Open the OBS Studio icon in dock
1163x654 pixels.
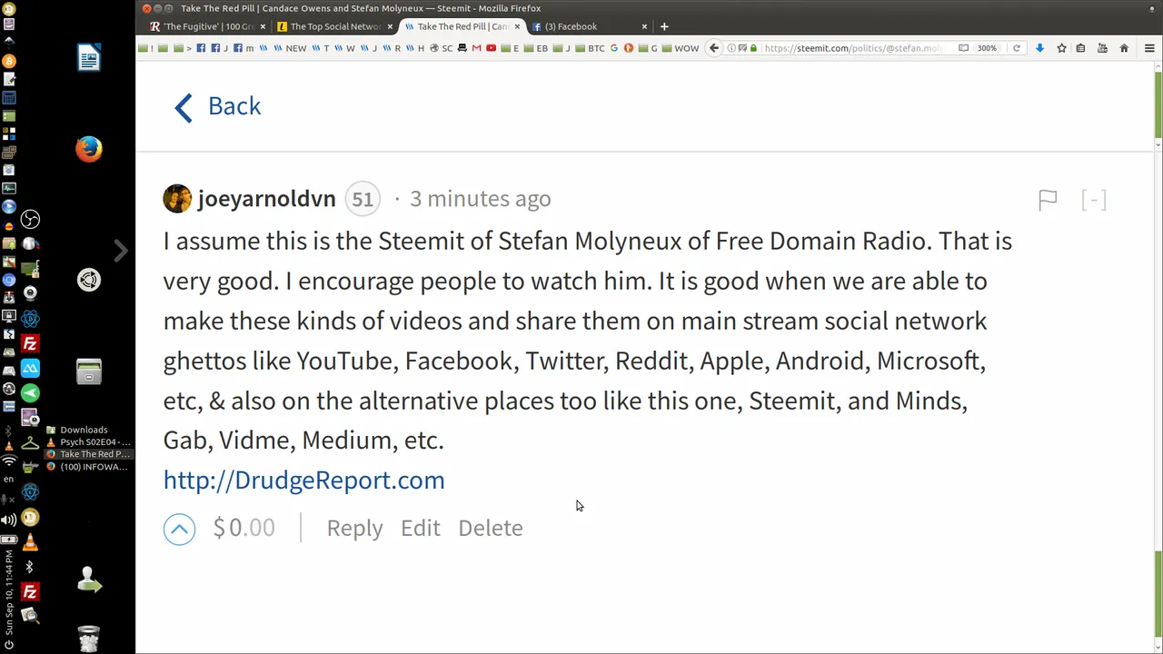coord(30,219)
